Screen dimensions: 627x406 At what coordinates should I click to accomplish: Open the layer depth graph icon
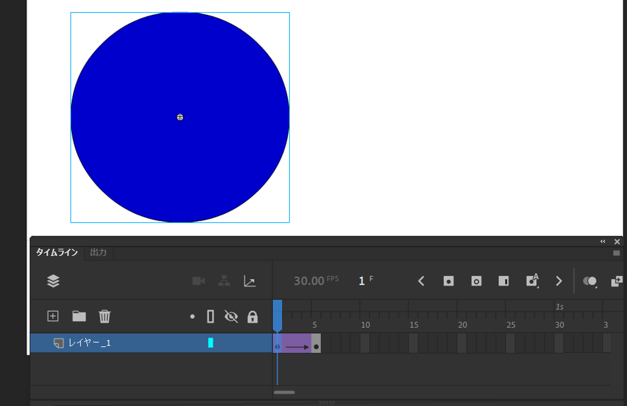pos(249,281)
